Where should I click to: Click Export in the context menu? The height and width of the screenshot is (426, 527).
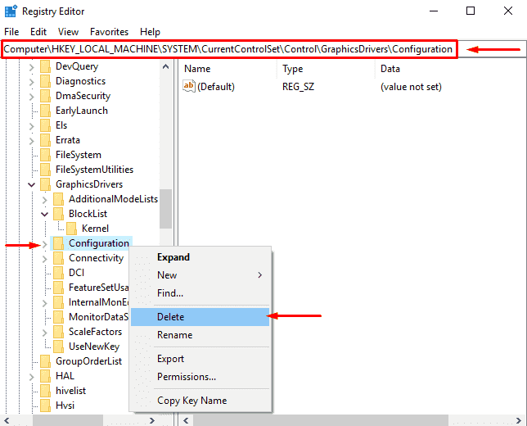[200, 359]
